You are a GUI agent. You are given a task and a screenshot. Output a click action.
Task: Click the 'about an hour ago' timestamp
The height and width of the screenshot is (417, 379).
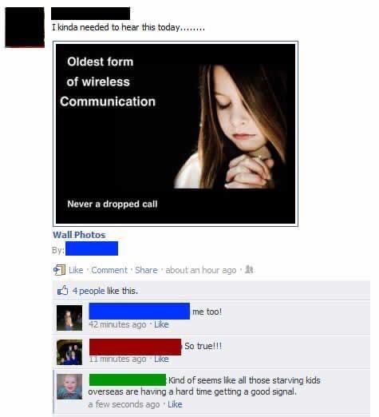[x=201, y=270]
